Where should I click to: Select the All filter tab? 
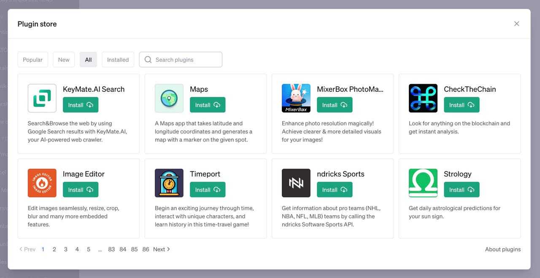coord(88,60)
